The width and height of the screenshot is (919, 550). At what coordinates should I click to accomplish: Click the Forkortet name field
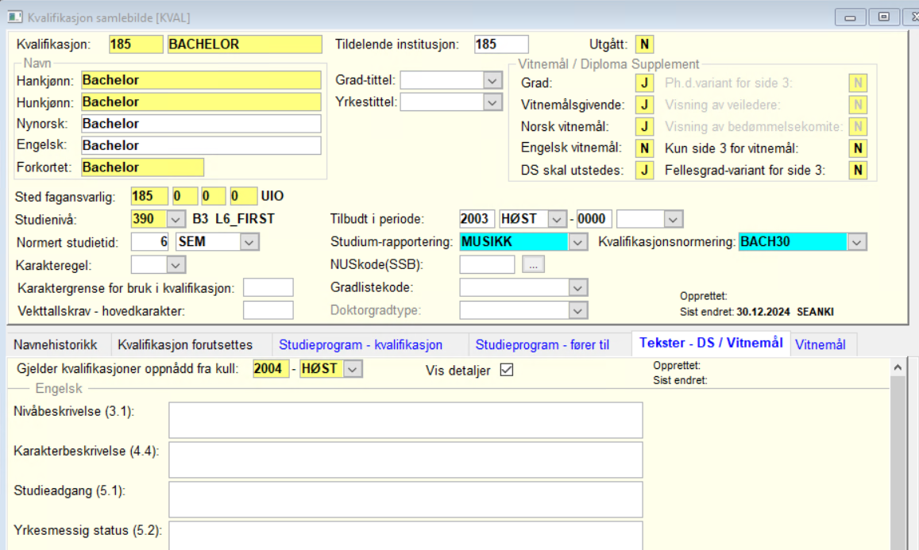coord(142,167)
